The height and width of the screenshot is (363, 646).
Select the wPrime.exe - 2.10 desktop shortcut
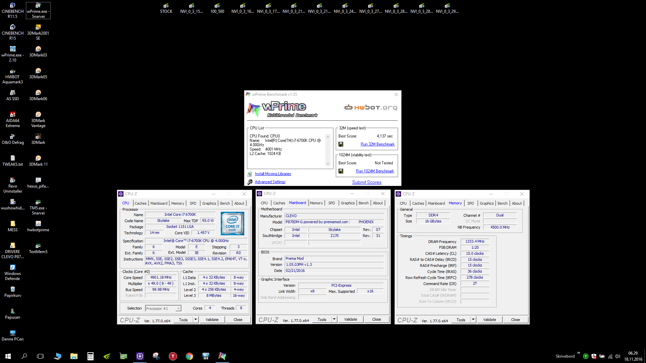(12, 54)
